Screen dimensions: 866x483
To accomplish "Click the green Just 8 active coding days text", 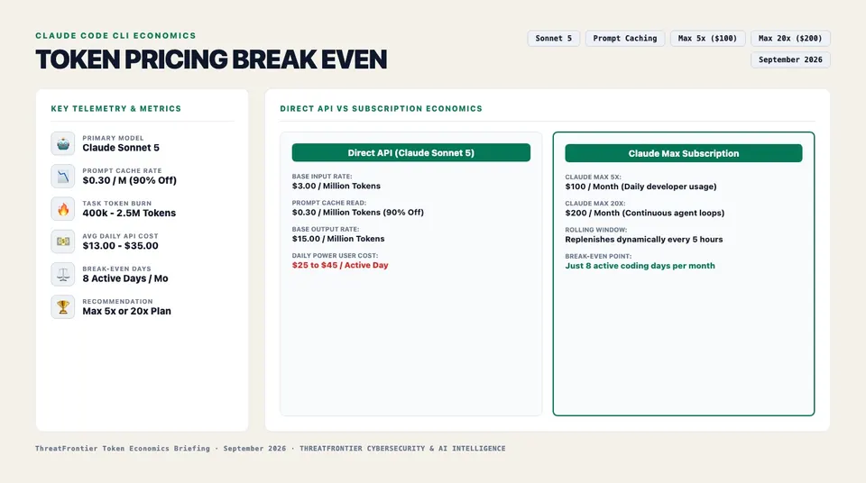I will point(640,266).
